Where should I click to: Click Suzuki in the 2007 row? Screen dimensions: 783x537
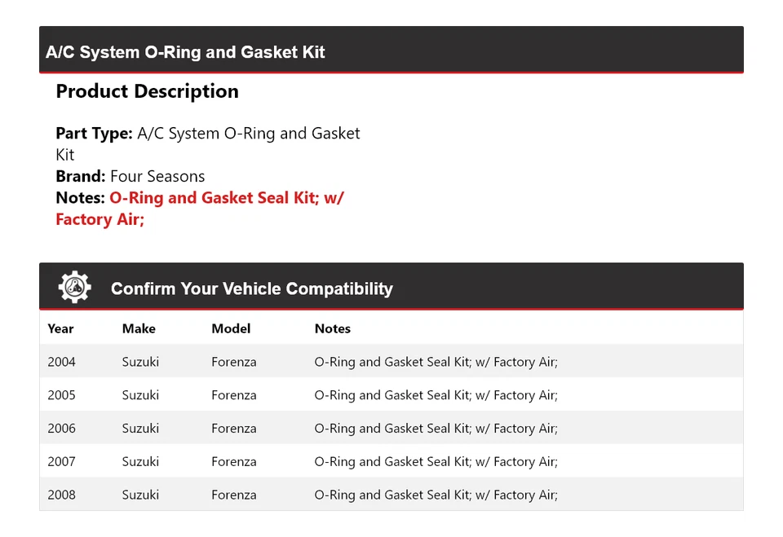coord(140,462)
